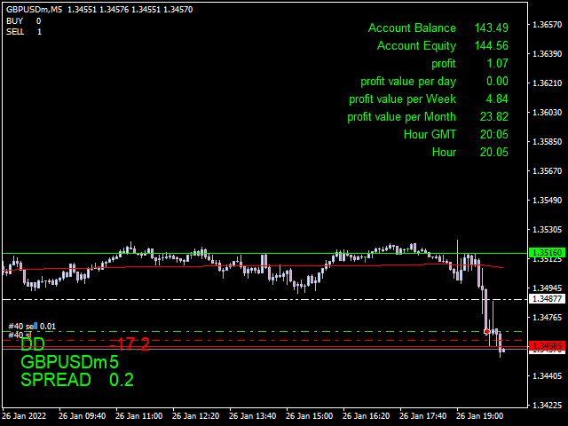Image resolution: width=568 pixels, height=426 pixels.
Task: Click the 1.34945 price axis label
Action: pyautogui.click(x=547, y=288)
